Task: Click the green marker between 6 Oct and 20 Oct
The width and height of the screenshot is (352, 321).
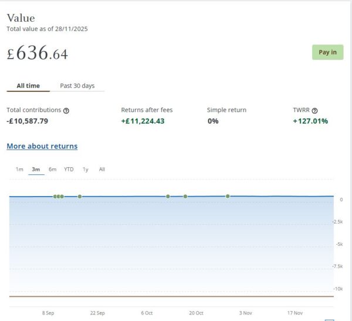Action: click(168, 197)
